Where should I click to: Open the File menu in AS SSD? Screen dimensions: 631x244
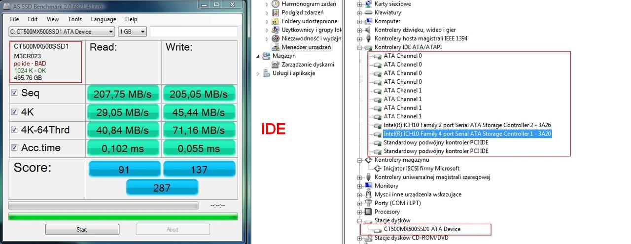pos(14,19)
